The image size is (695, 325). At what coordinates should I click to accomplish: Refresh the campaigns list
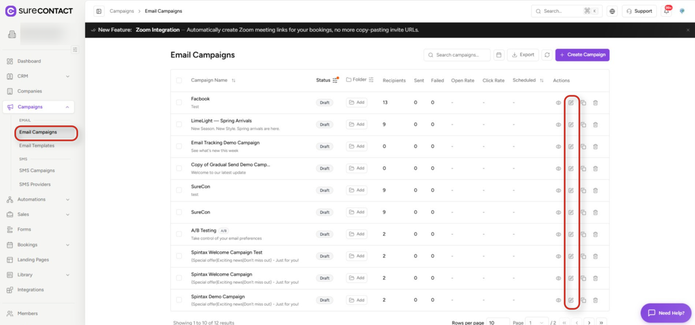[547, 55]
